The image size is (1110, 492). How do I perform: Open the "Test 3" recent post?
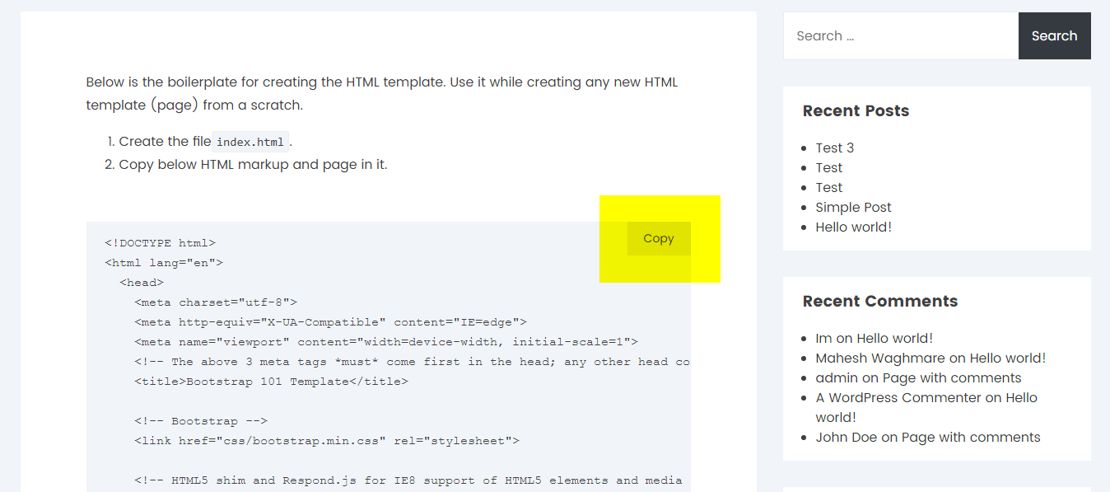click(834, 148)
